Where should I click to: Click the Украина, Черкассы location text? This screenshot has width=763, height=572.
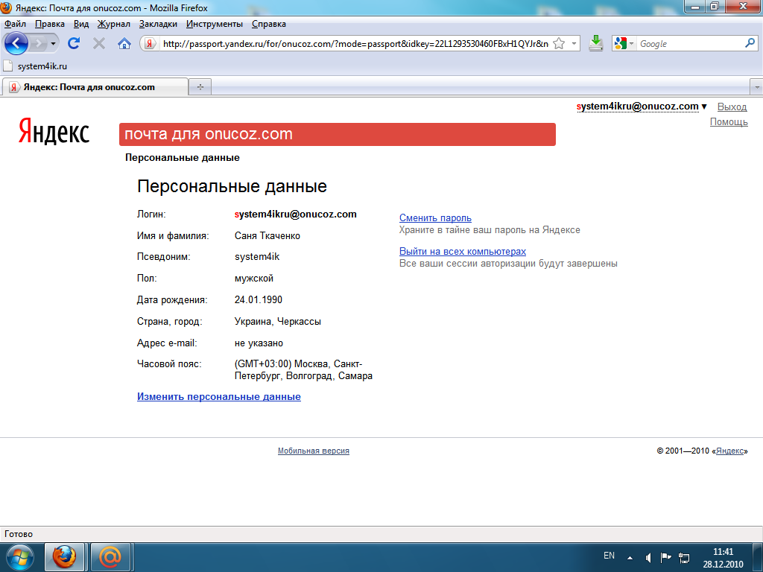(277, 322)
